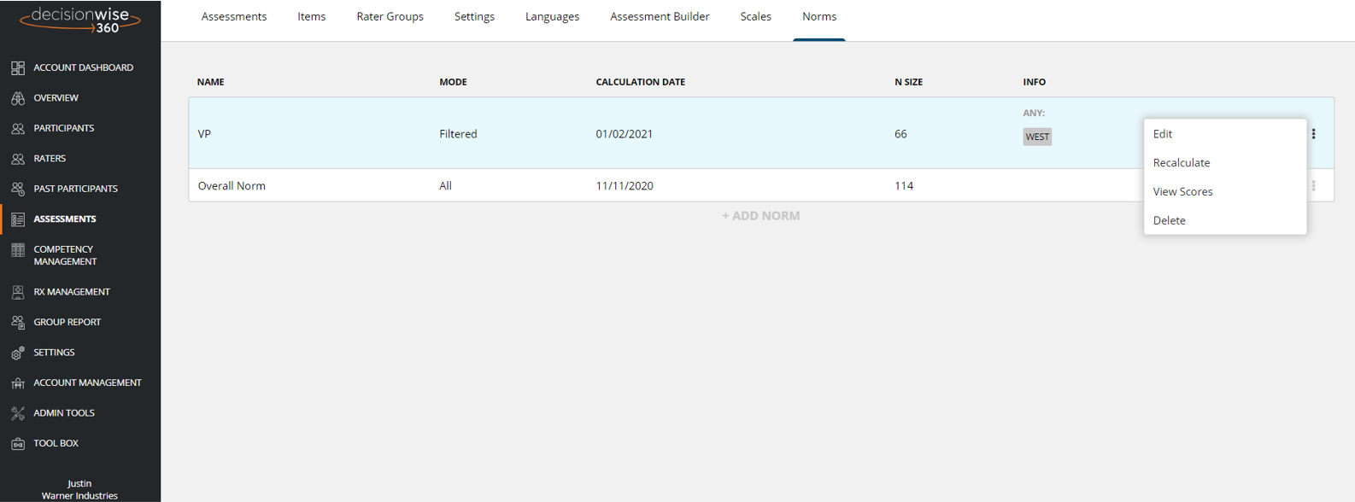This screenshot has width=1355, height=502.
Task: Click the Filtered mode cell
Action: click(458, 134)
